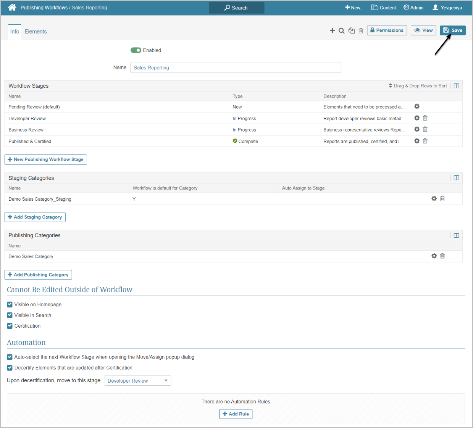Open gear settings for Demo Sales Category_Staging

pyautogui.click(x=434, y=199)
